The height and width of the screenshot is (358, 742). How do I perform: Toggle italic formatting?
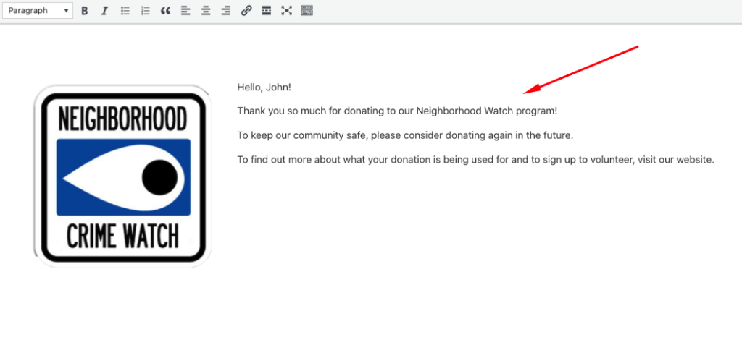pyautogui.click(x=105, y=11)
